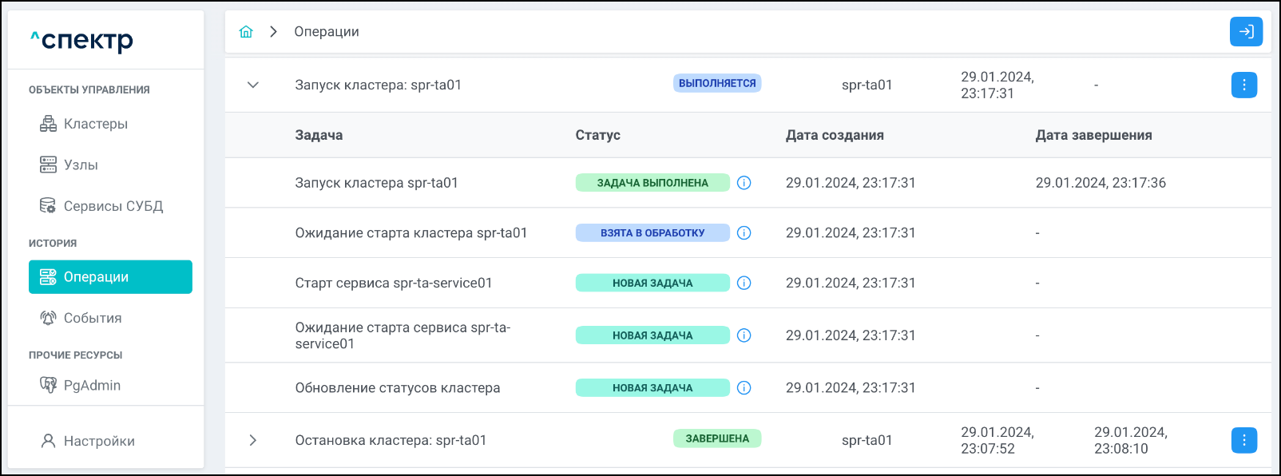Click the logout icon button
Screen dimensions: 1281x476
click(1246, 32)
